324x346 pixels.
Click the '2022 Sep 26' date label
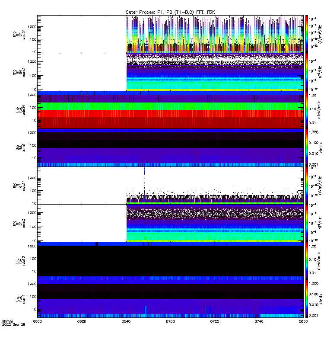[13, 324]
